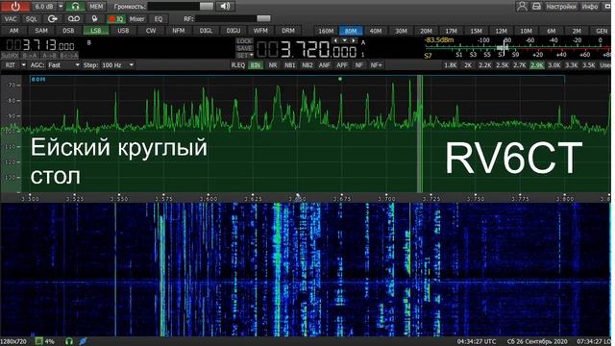
Task: Toggle the IQ record button
Action: [116, 19]
